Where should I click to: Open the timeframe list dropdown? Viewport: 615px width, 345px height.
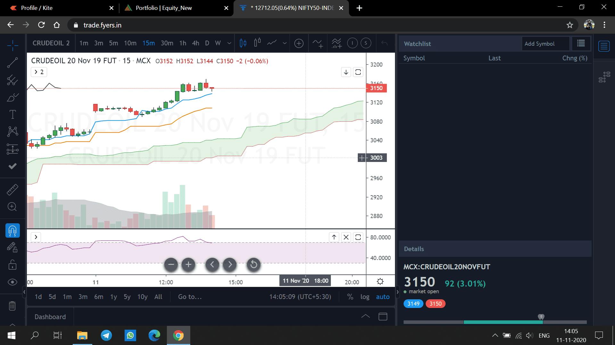[x=229, y=43]
